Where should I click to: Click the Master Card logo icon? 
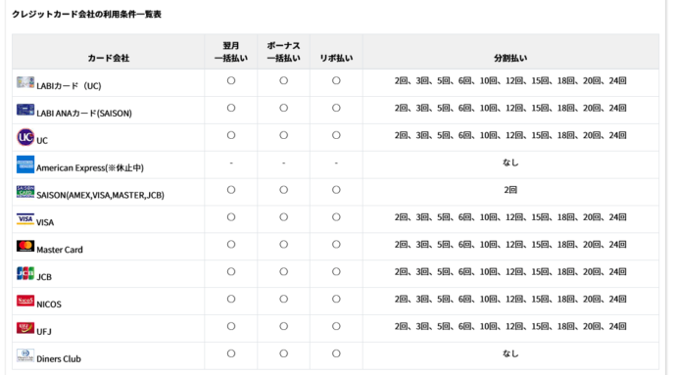[25, 246]
